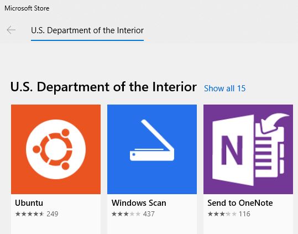The width and height of the screenshot is (298, 234).
Task: Open the Ubuntu app tile icon
Action: click(x=56, y=149)
